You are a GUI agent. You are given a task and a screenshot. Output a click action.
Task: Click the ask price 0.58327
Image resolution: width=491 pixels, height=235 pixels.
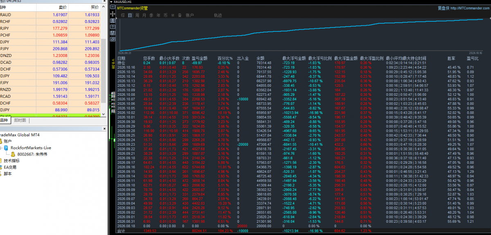[x=92, y=103]
